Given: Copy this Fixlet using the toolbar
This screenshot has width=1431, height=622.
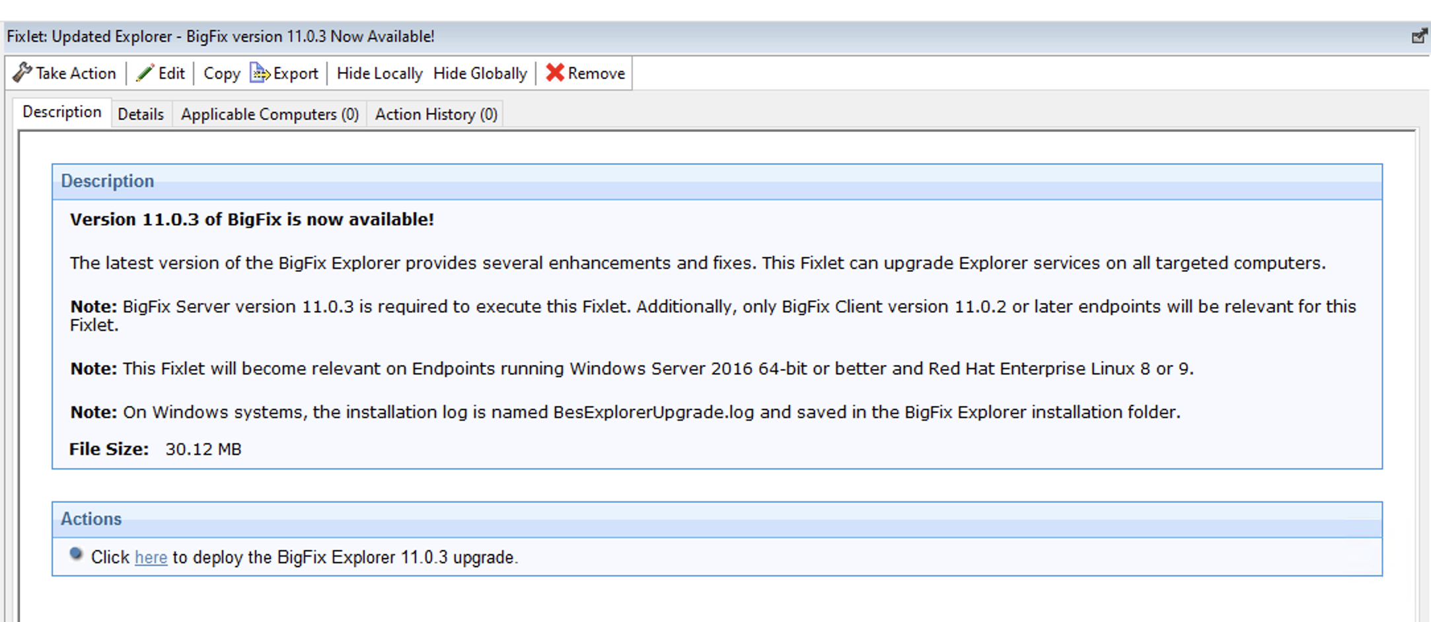Looking at the screenshot, I should coord(221,73).
